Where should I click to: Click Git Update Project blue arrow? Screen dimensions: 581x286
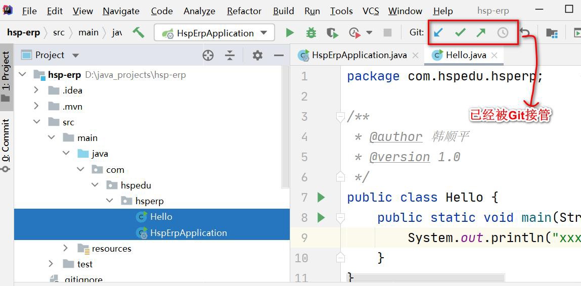tap(438, 33)
